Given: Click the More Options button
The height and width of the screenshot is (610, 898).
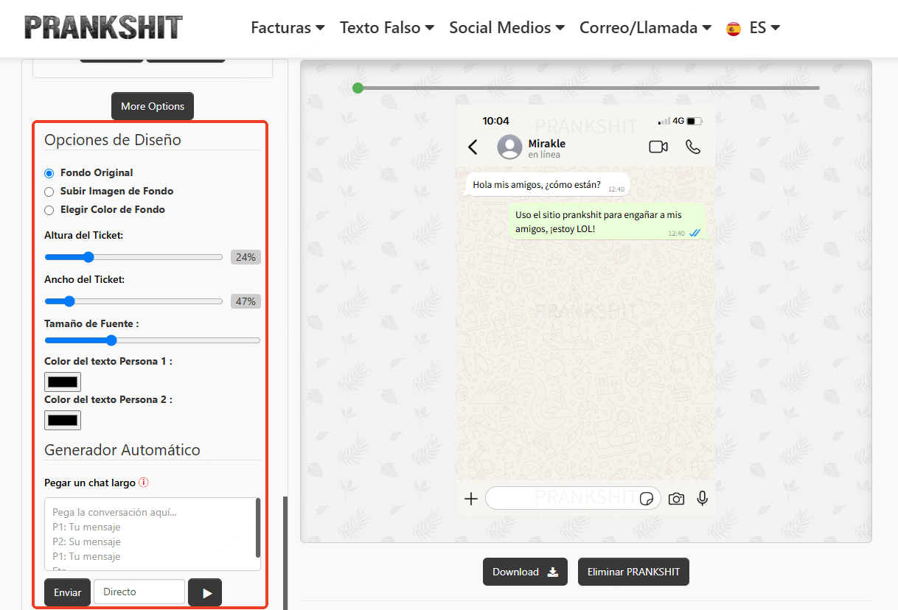Looking at the screenshot, I should click(153, 106).
